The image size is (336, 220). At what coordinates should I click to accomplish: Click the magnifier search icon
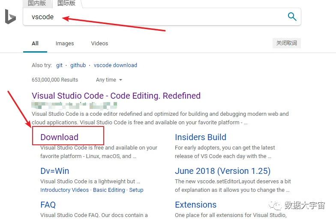pos(292,16)
